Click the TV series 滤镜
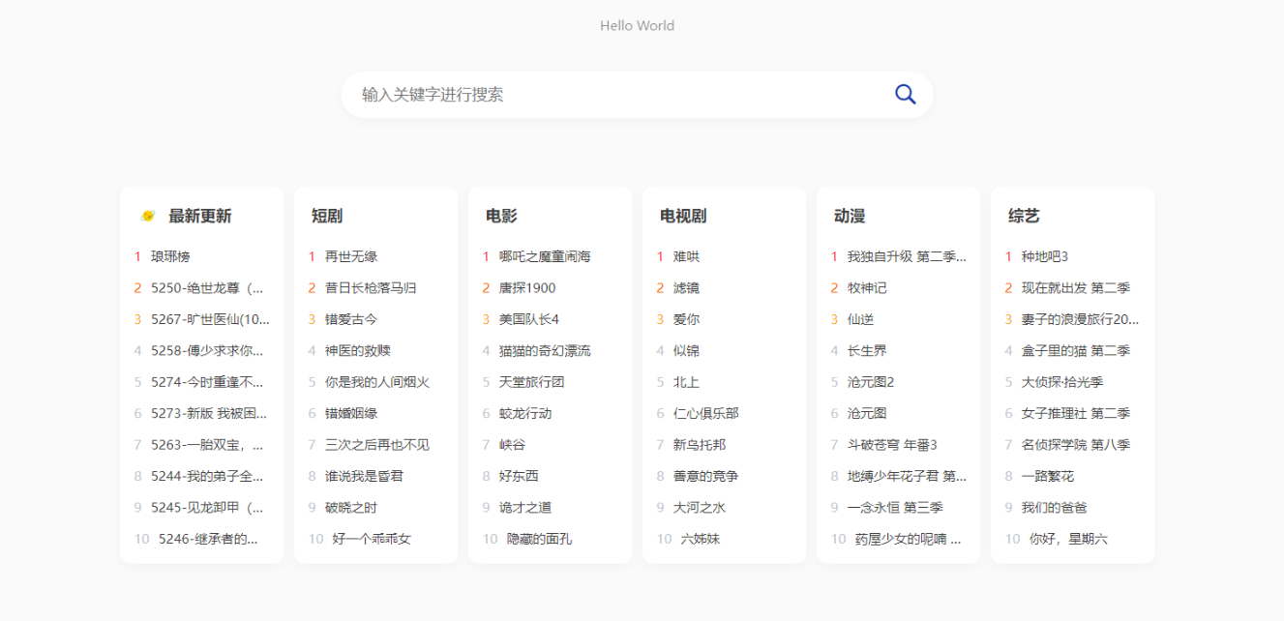Image resolution: width=1284 pixels, height=621 pixels. click(x=687, y=287)
